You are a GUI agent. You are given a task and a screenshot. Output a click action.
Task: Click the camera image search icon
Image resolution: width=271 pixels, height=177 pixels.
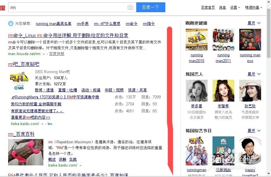pyautogui.click(x=130, y=8)
